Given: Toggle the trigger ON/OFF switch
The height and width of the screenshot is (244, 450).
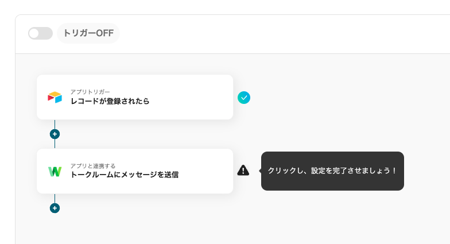Looking at the screenshot, I should tap(40, 33).
